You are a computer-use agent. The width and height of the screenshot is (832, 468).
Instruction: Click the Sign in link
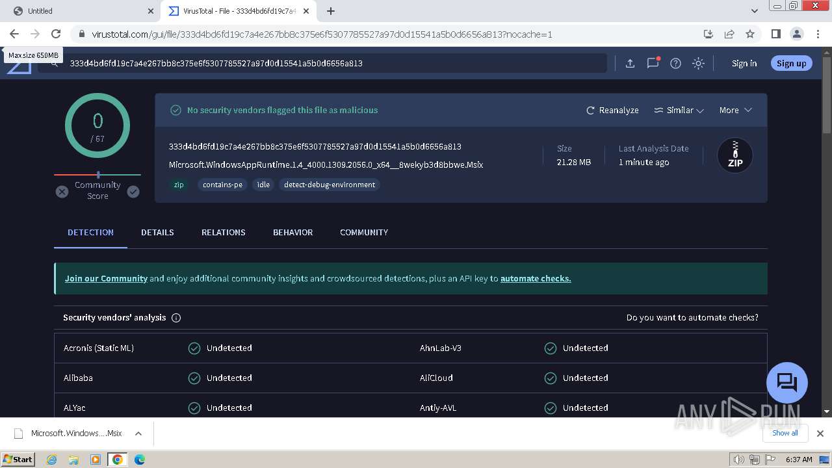coord(744,63)
